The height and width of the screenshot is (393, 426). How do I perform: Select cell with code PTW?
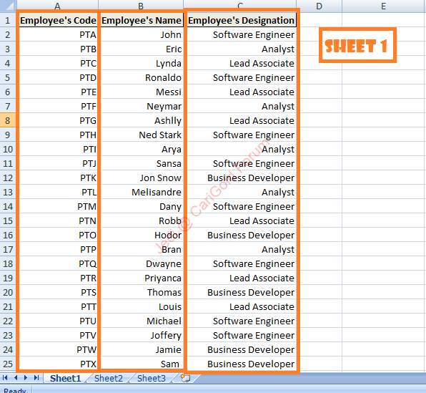pos(58,350)
